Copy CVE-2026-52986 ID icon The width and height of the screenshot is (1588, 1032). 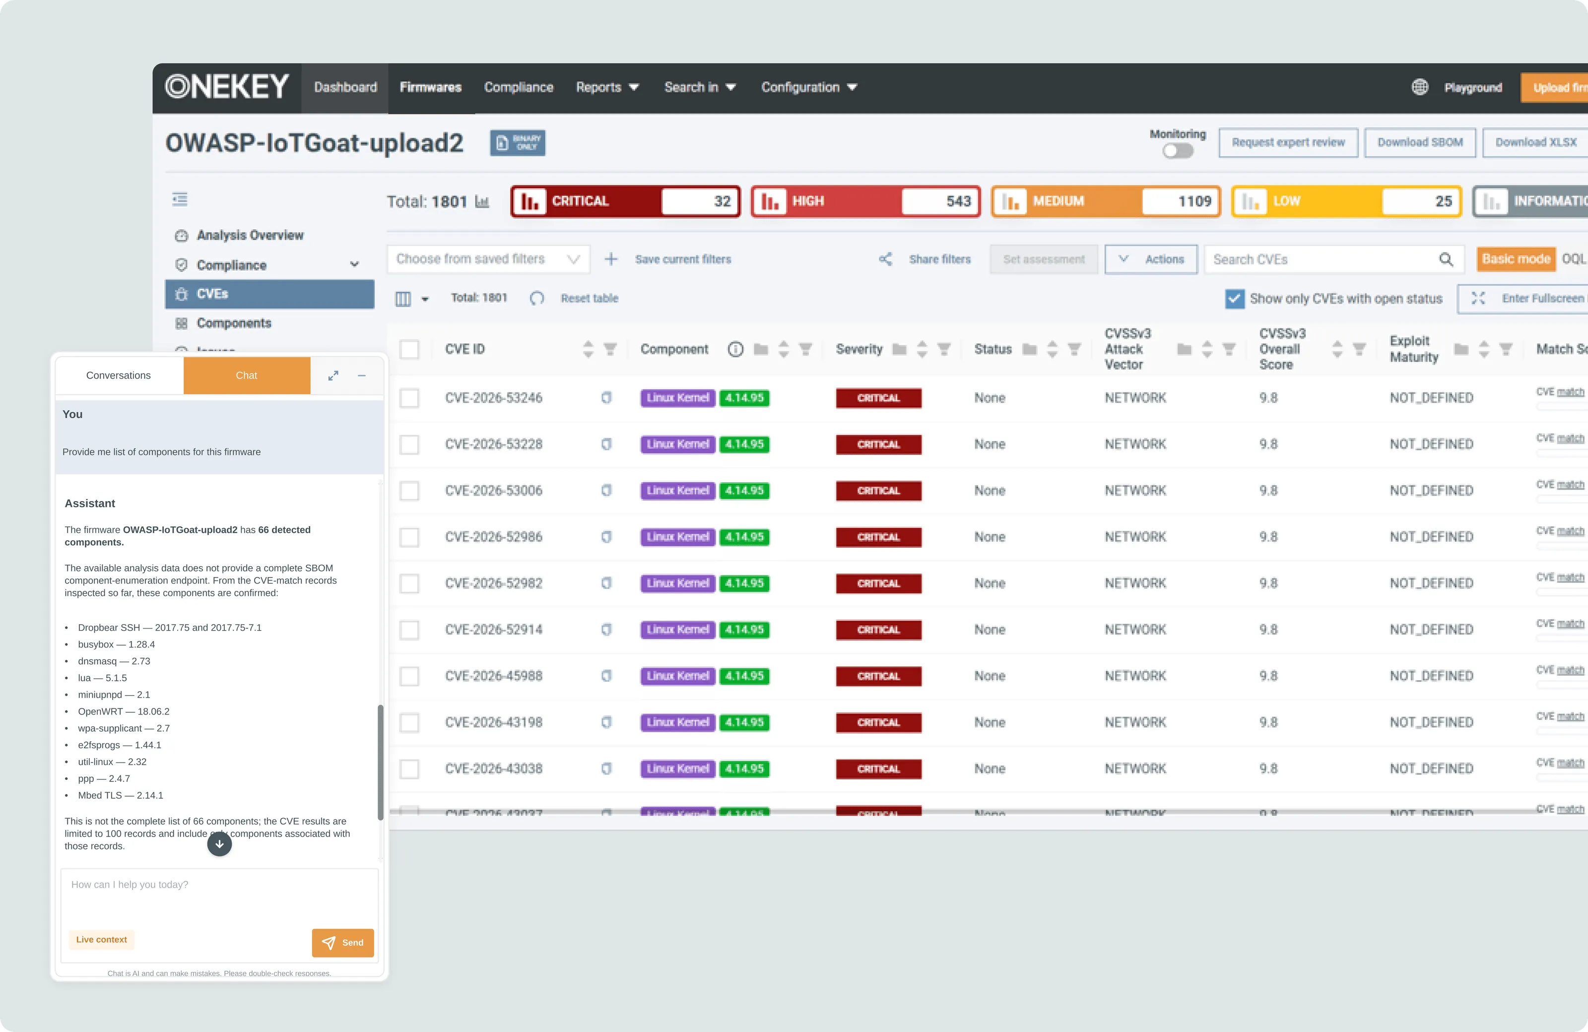pos(606,537)
